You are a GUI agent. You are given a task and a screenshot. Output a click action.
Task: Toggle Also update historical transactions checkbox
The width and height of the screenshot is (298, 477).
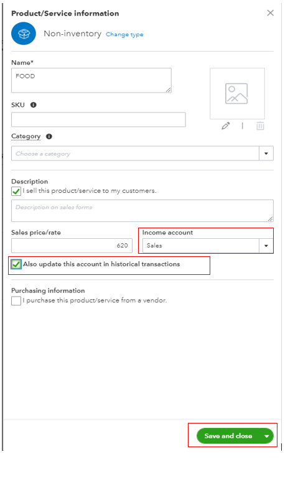point(16,264)
